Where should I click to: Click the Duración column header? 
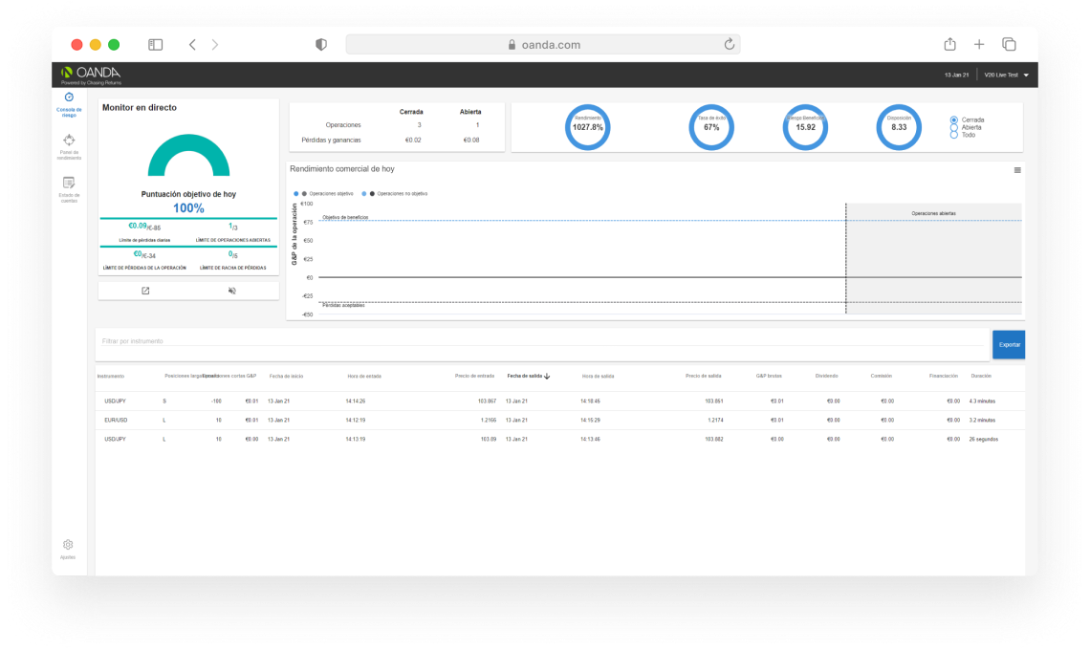(x=981, y=377)
